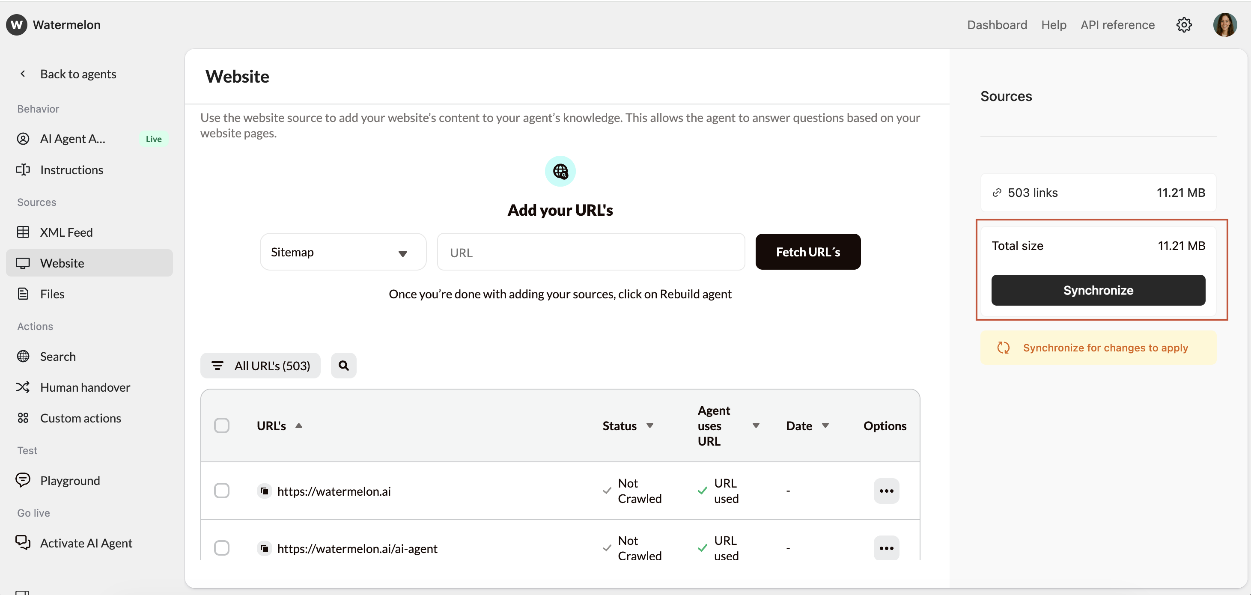Viewport: 1251px width, 595px height.
Task: Click the URL input field
Action: 590,252
